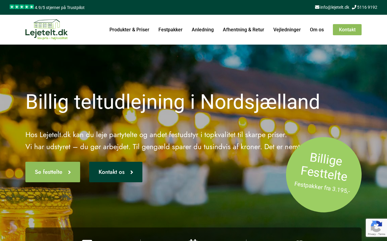This screenshot has height=241, width=387.
Task: Expand the Anledning menu
Action: [203, 30]
